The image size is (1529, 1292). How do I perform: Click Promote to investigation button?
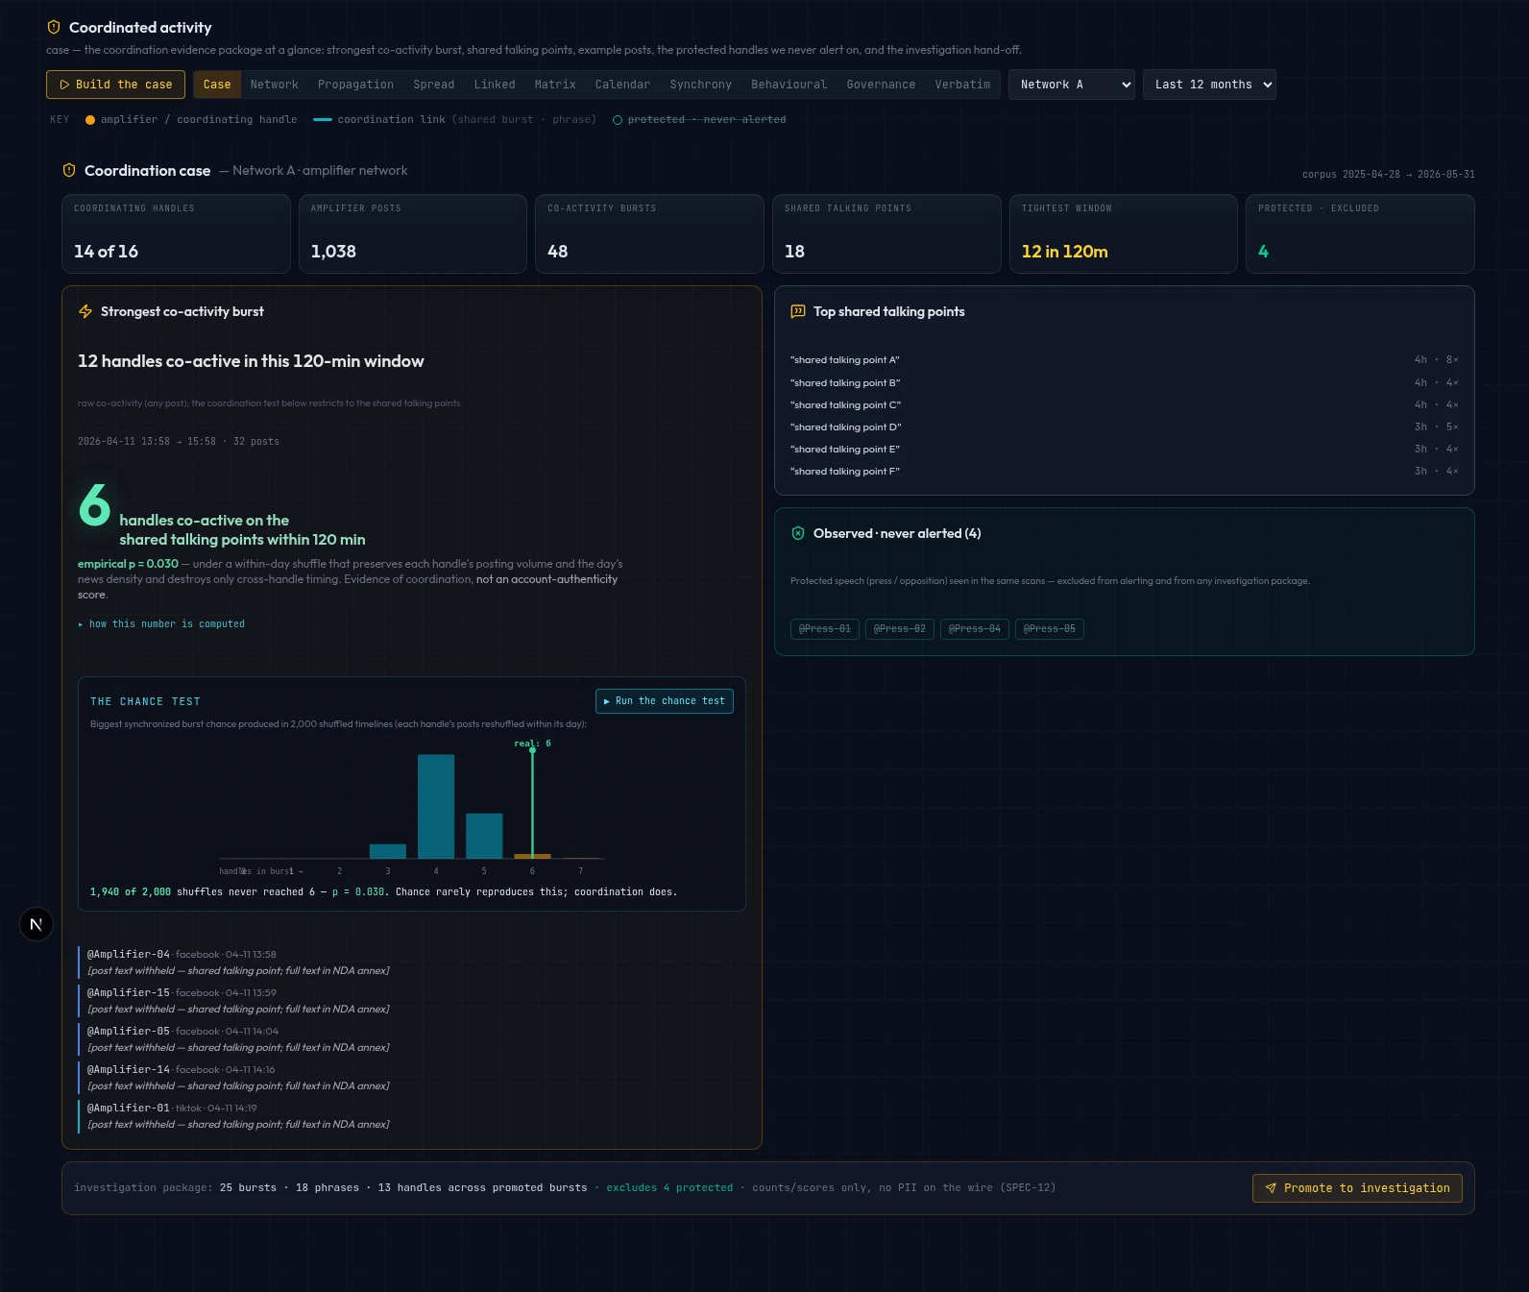(1357, 1188)
